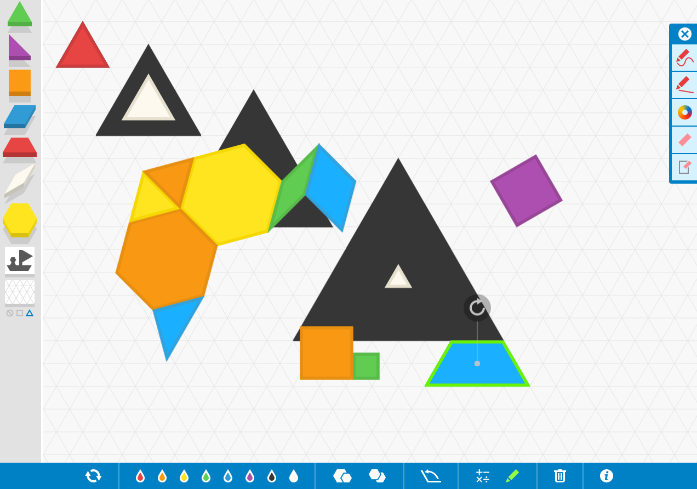Select the straight line pen tool
Image resolution: width=697 pixels, height=489 pixels.
684,85
